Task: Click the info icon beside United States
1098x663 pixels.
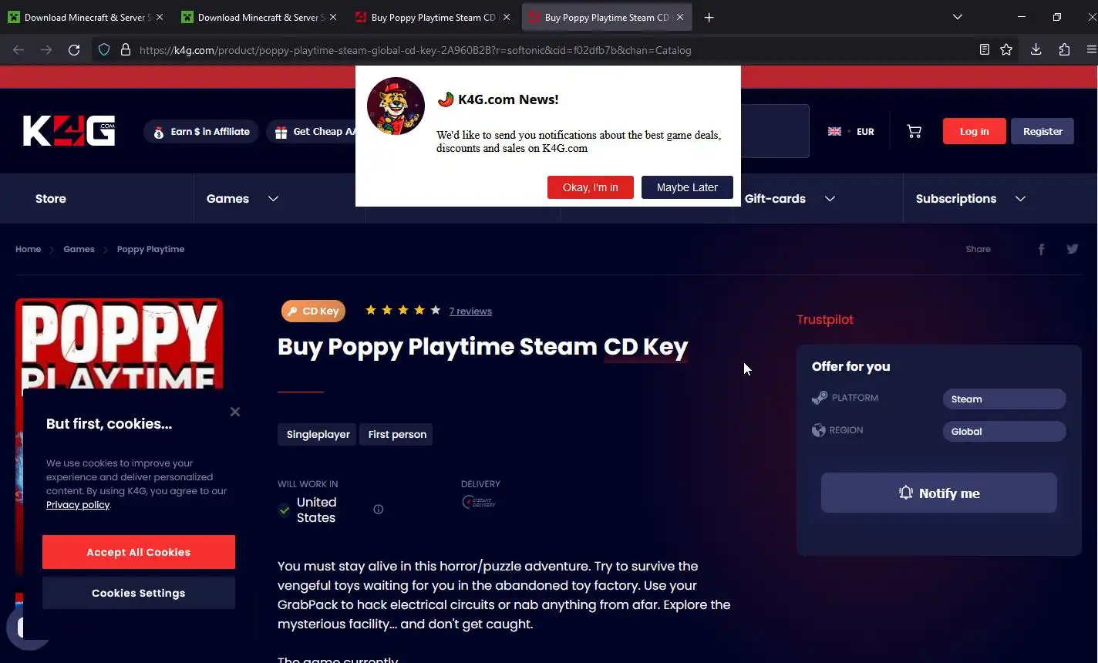Action: tap(379, 509)
